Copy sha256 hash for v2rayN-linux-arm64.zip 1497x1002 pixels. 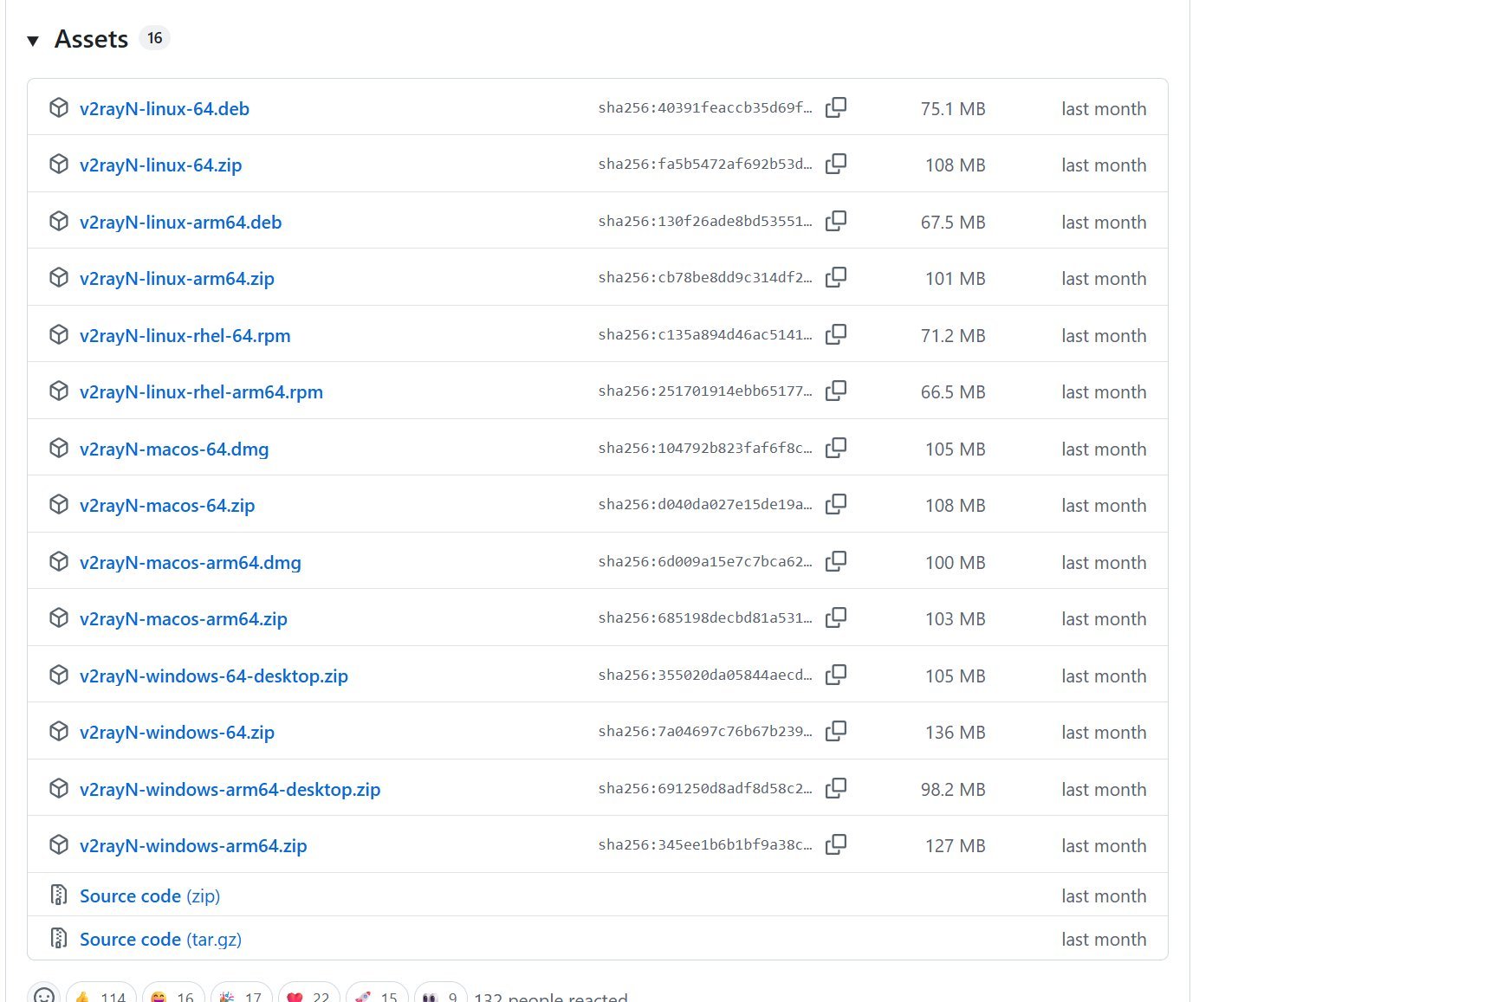click(836, 277)
